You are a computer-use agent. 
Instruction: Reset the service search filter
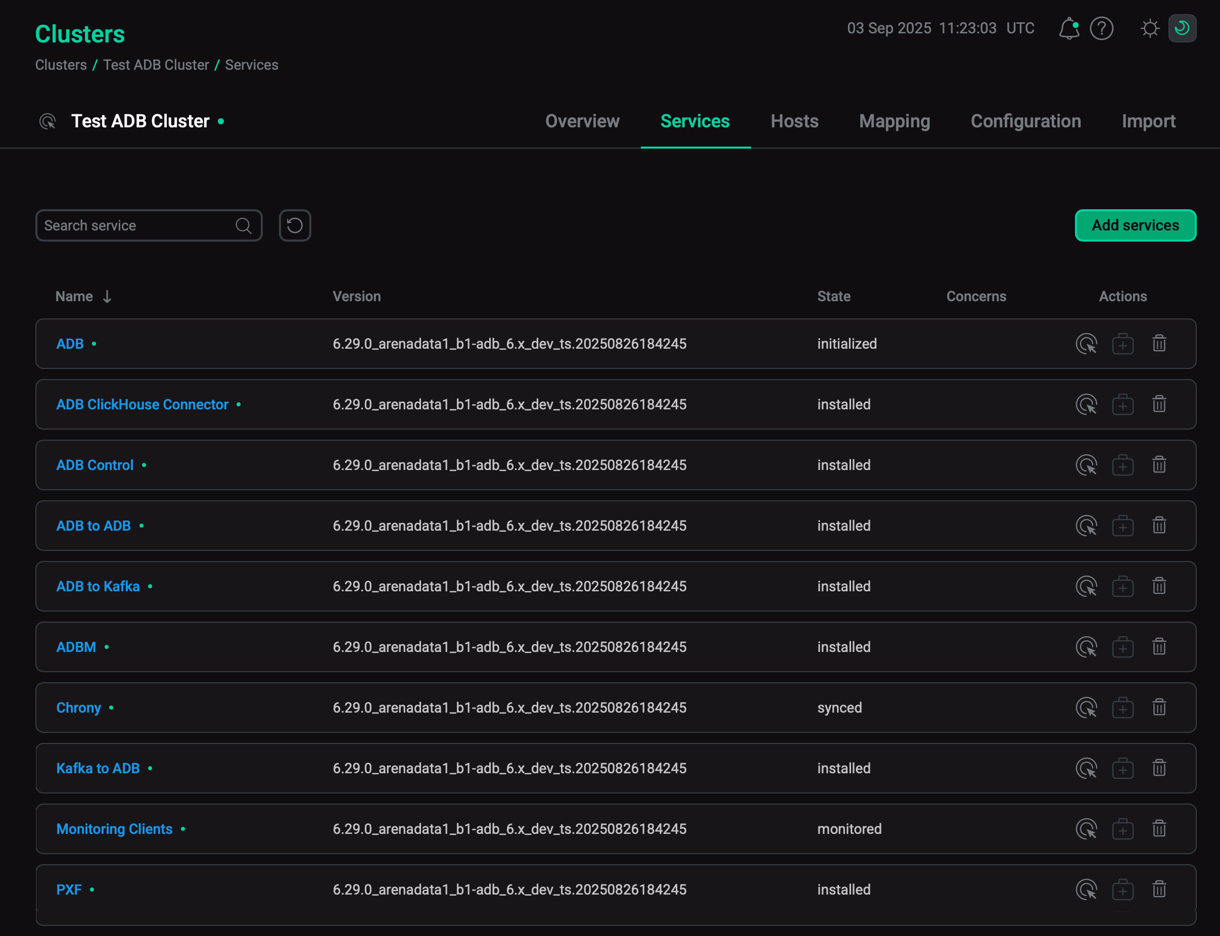[295, 225]
